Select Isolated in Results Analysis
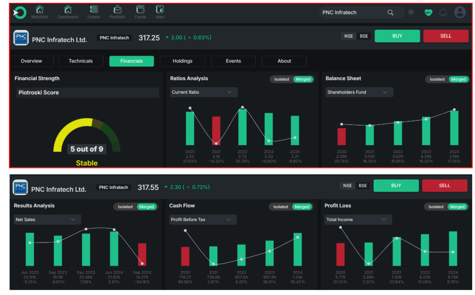 (x=125, y=207)
